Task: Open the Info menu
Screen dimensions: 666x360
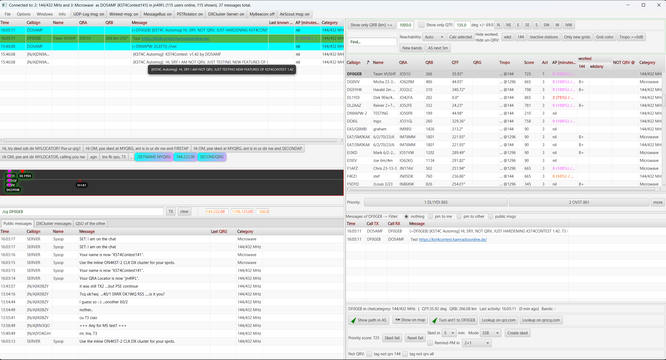Action: (62, 14)
